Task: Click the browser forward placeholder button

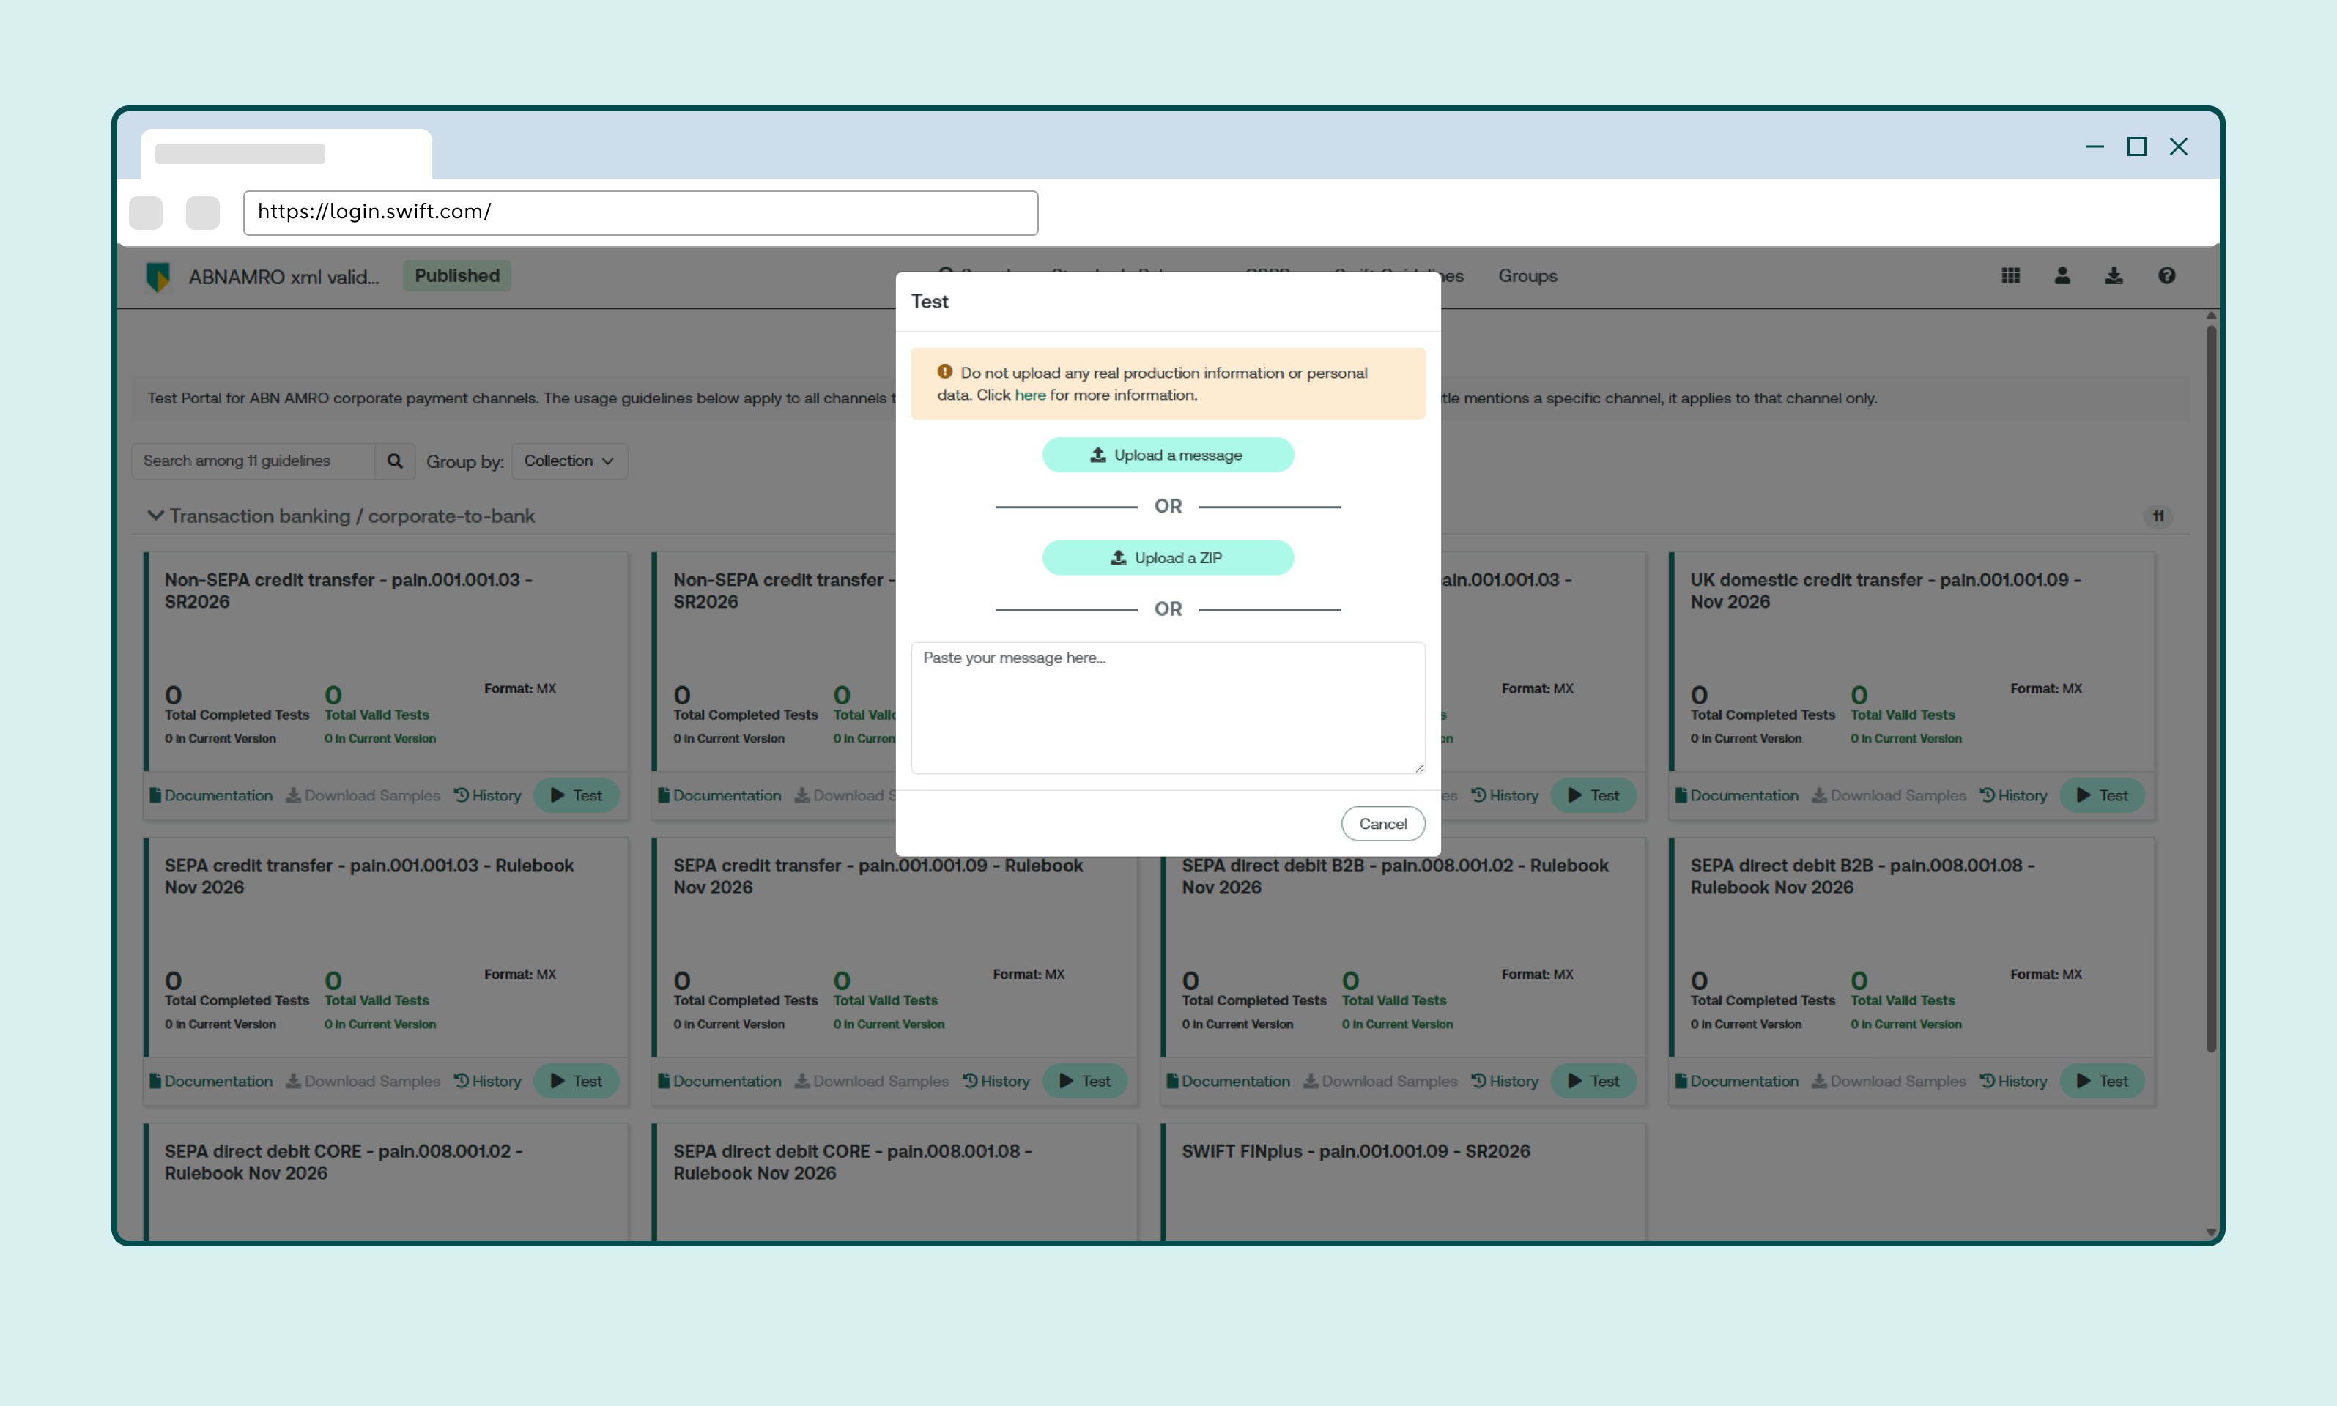Action: (203, 212)
